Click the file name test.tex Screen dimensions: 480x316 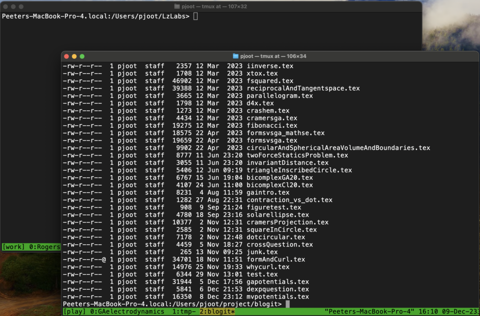pos(262,274)
